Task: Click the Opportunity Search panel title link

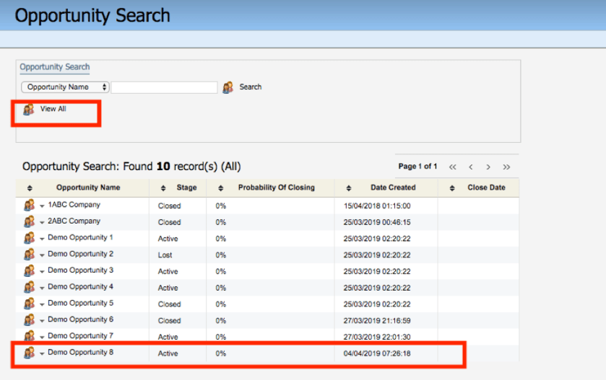Action: pyautogui.click(x=55, y=67)
